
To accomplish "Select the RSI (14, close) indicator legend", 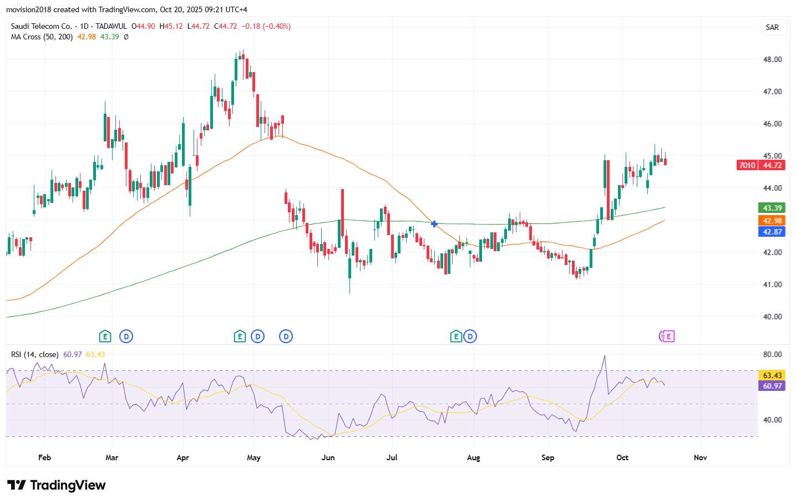I will [34, 354].
